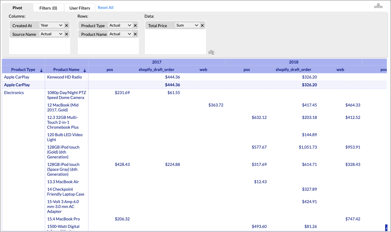Image resolution: width=391 pixels, height=232 pixels.
Task: Remove the Product Type row field
Action: point(135,25)
